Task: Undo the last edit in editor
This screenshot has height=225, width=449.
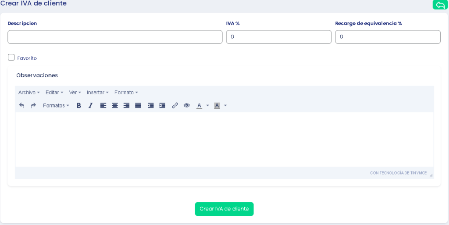Action: pyautogui.click(x=21, y=106)
